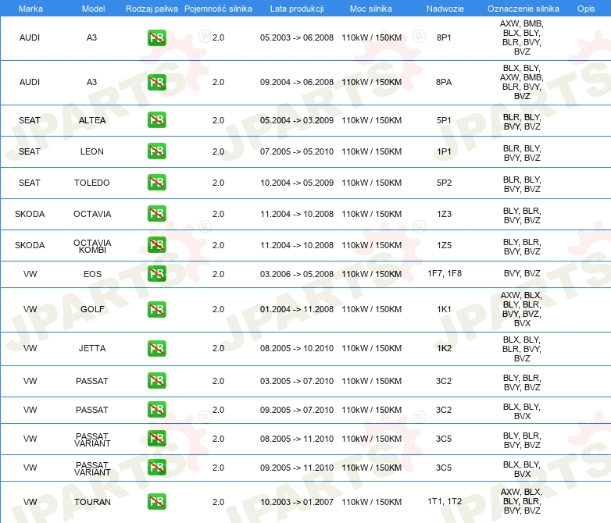Screen dimensions: 611x523
Task: Select the 1F7, 1F8 body code cell
Action: click(444, 274)
